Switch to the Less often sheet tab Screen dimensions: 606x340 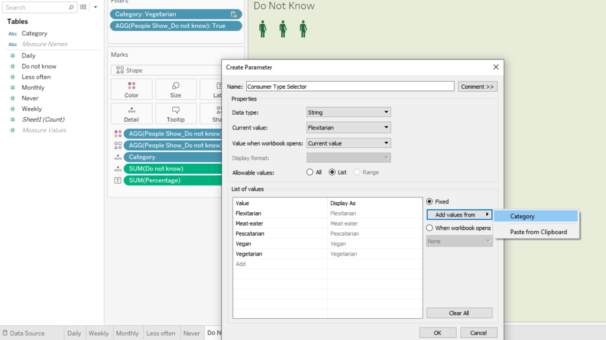(x=161, y=333)
